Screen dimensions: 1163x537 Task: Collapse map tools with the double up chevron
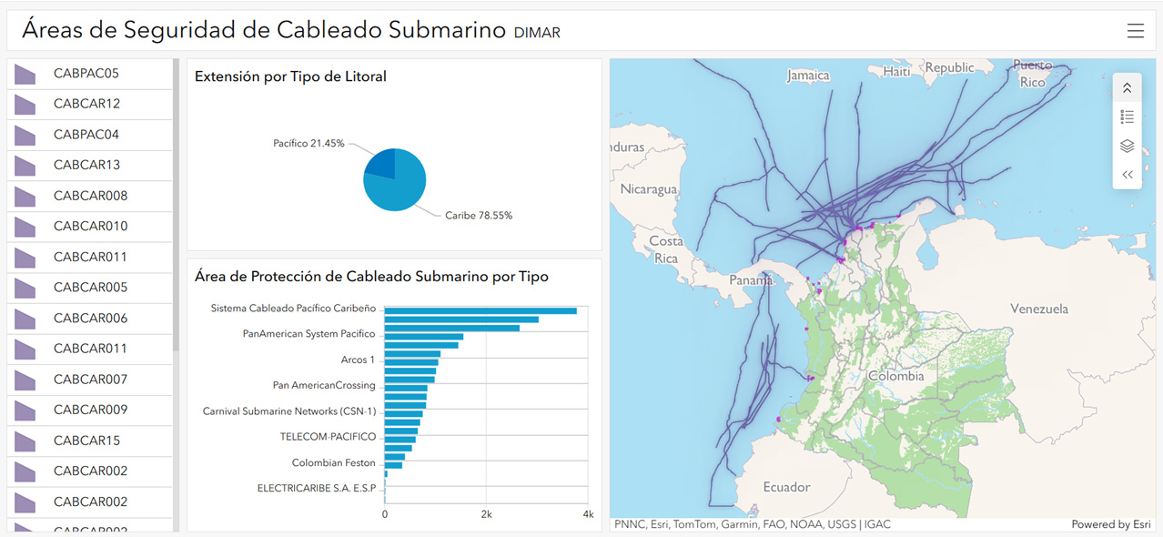[1127, 88]
